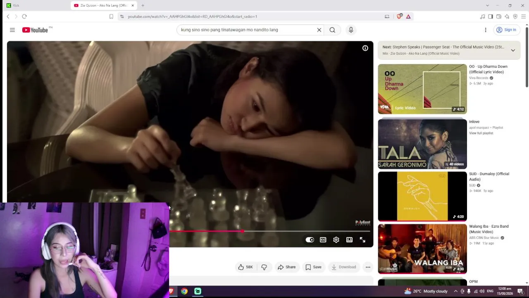View site information icon in address bar
Viewport: 529px width, 298px height.
[x=122, y=17]
